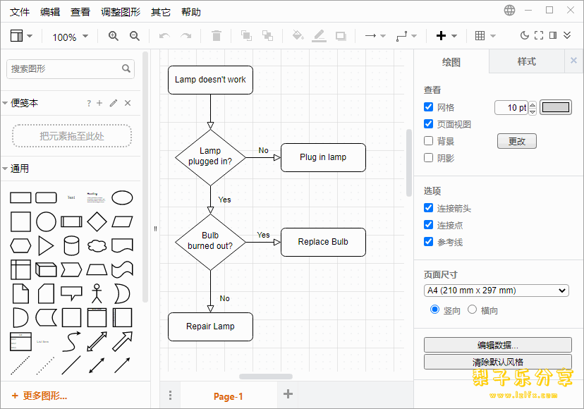Click the language globe icon
This screenshot has height=409, width=584.
(x=509, y=10)
